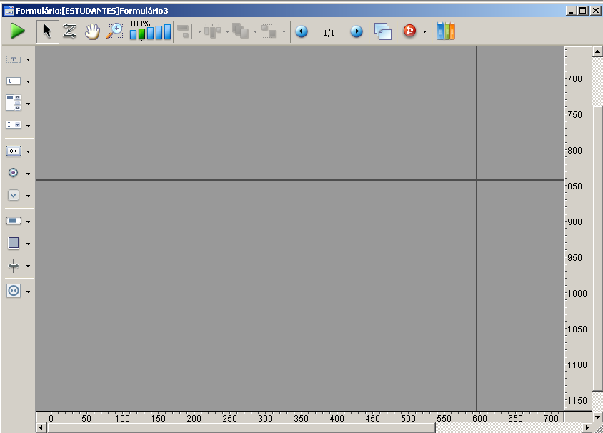Click the horizontal scrollbar right arrow
Image resolution: width=603 pixels, height=433 pixels.
coord(587,427)
